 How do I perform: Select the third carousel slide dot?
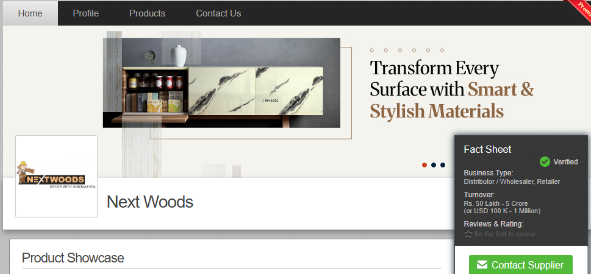click(x=443, y=165)
